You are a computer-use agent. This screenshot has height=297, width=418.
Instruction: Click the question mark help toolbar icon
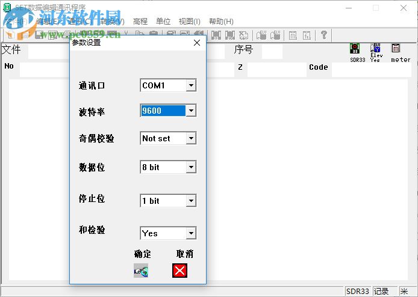tap(324, 35)
